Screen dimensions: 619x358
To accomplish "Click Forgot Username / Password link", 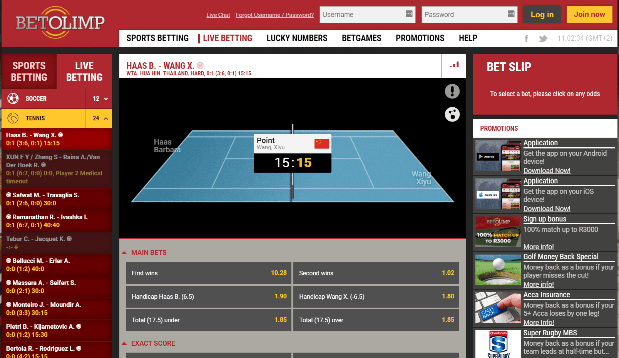I will (275, 15).
